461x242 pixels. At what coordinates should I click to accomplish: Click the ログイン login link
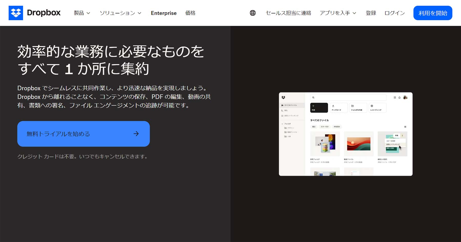coord(395,13)
